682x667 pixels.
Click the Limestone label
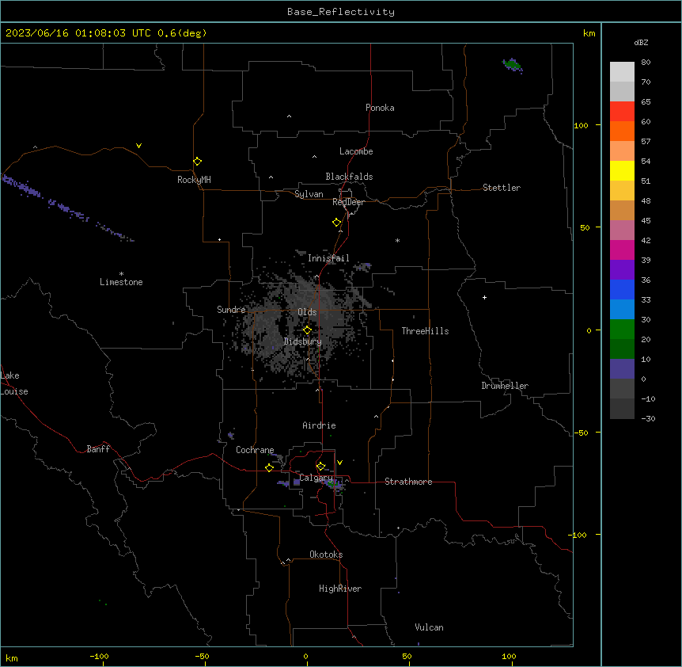point(121,282)
